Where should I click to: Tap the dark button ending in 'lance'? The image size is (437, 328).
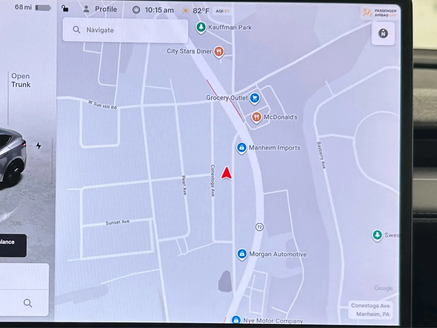tap(13, 245)
